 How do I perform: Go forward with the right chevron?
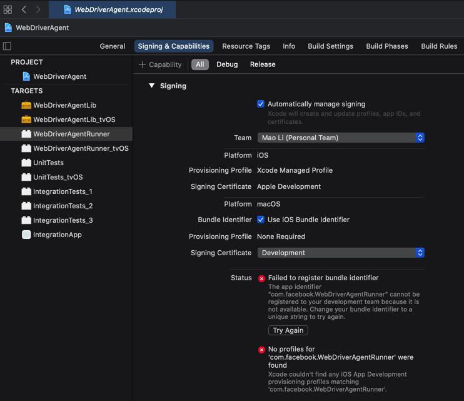click(x=38, y=9)
